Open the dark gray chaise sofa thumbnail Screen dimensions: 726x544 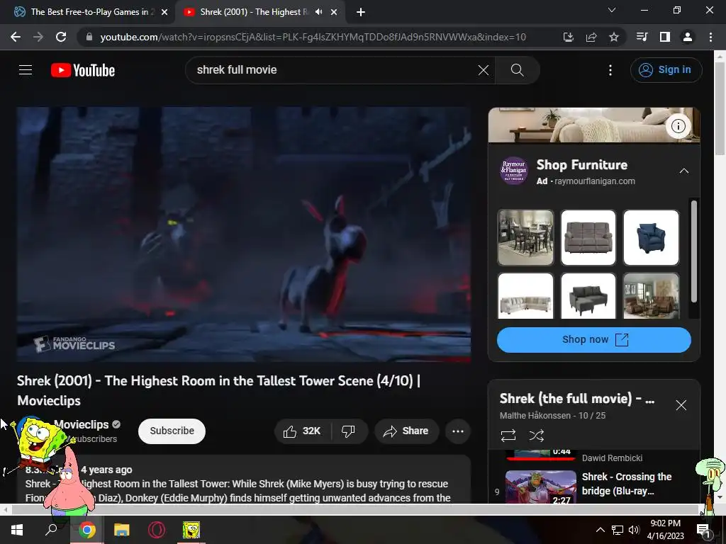pos(588,295)
